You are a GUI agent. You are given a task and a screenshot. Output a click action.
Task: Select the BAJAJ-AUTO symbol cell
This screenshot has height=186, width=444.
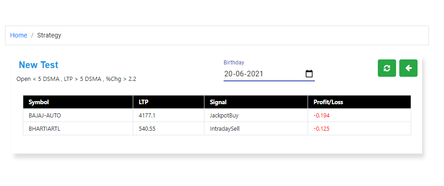point(78,116)
